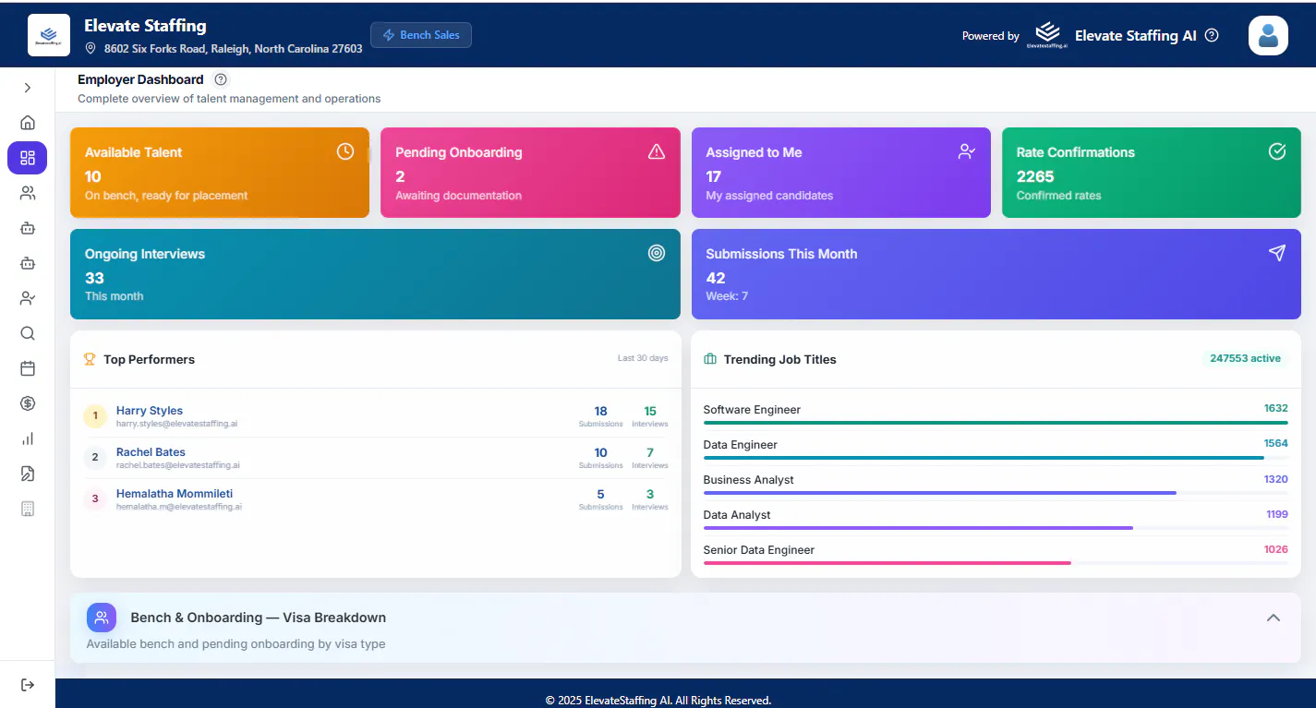The height and width of the screenshot is (708, 1316).
Task: Collapse Bench & Onboarding Visa Breakdown section
Action: pyautogui.click(x=1274, y=618)
